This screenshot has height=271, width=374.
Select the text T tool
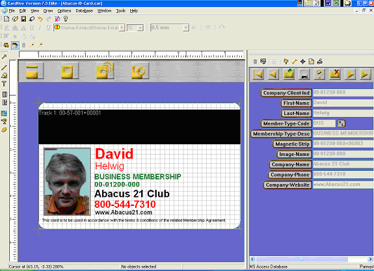coord(4,84)
